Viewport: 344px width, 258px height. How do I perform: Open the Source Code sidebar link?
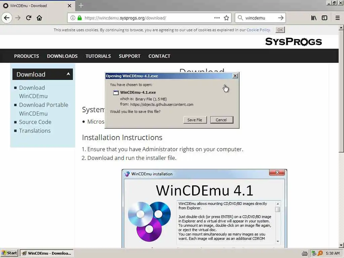(35, 122)
